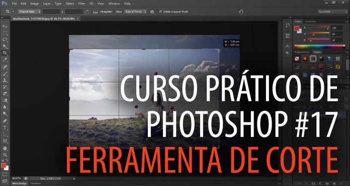The width and height of the screenshot is (350, 186).
Task: Select the Eyedropper tool
Action: (5, 60)
